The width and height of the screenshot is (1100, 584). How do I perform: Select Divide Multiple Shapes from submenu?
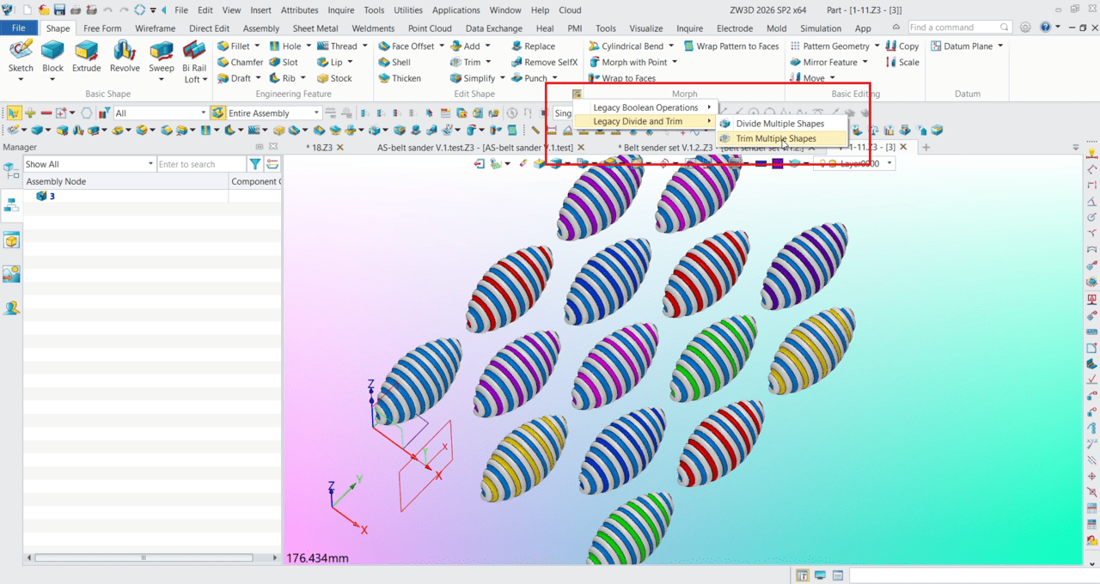coord(779,124)
